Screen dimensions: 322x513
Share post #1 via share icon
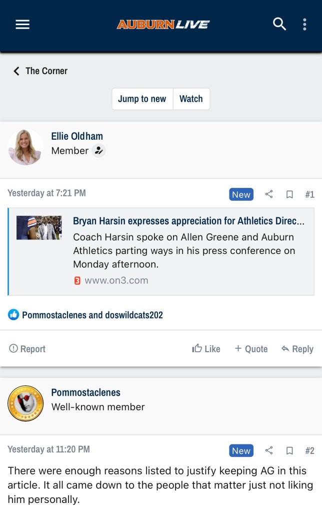269,194
